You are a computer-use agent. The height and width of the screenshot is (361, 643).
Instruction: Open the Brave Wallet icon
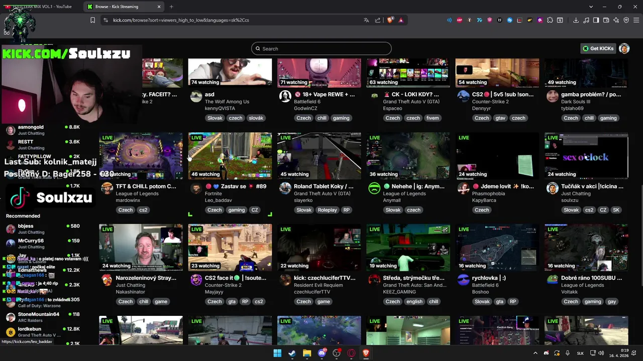[606, 20]
